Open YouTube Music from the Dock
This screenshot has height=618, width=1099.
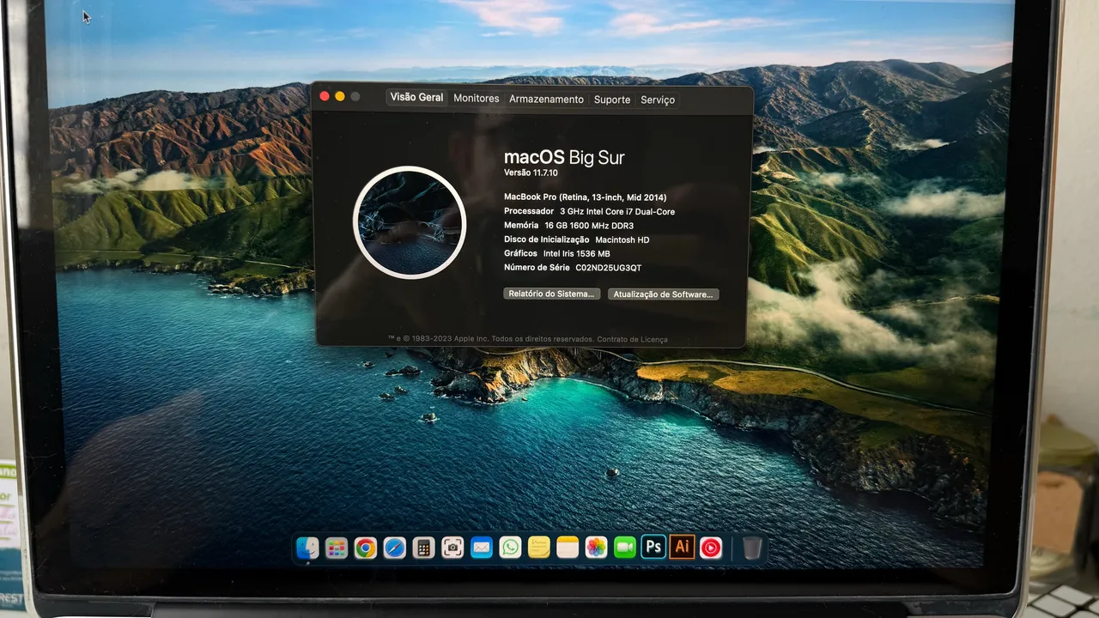click(x=711, y=548)
